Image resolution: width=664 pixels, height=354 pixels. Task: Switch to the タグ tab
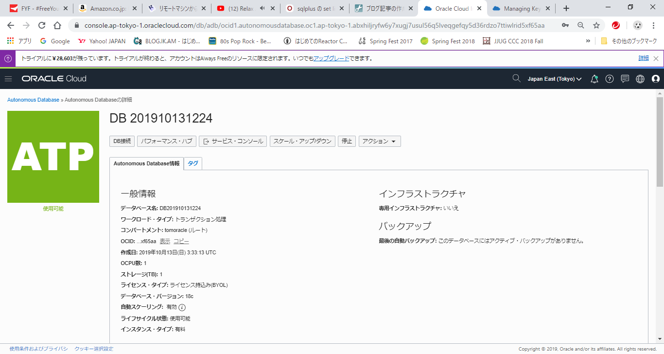193,164
